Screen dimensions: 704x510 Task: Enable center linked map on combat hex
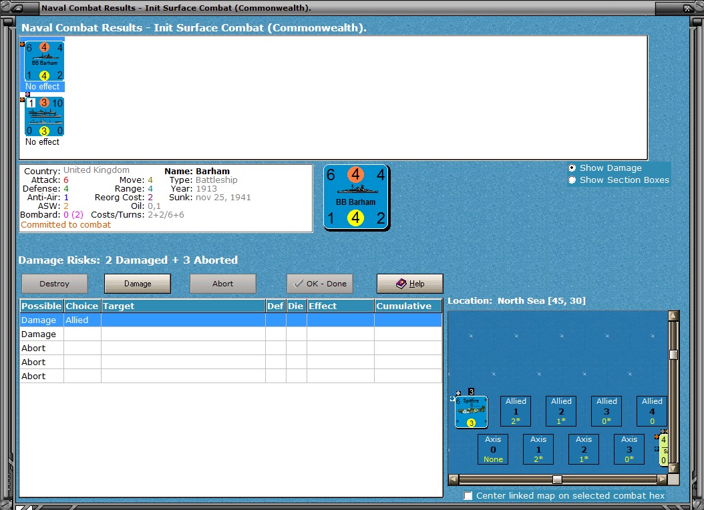468,495
